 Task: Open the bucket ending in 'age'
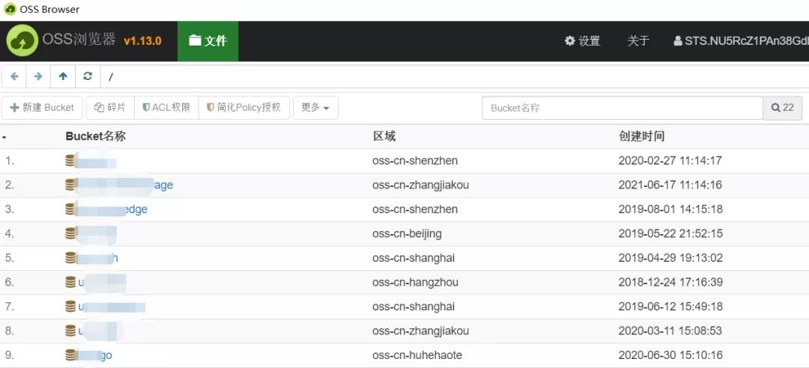119,185
